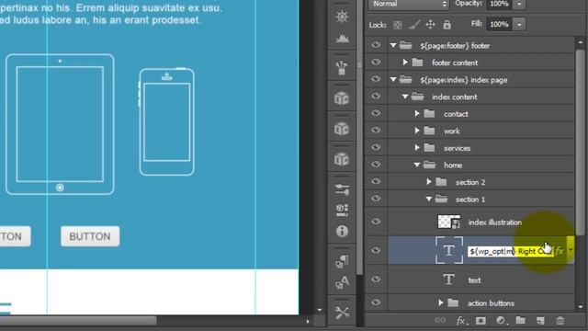Open the Info panel icon
The image size is (588, 331).
(x=342, y=231)
